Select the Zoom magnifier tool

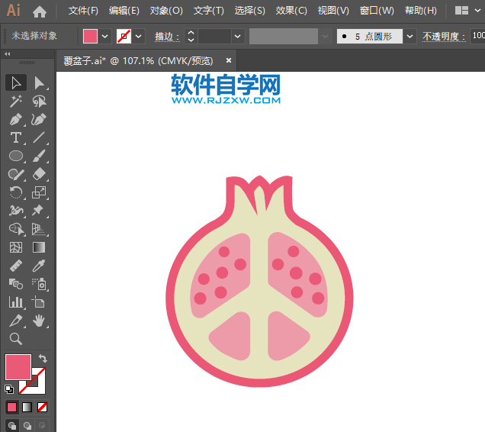tap(15, 339)
